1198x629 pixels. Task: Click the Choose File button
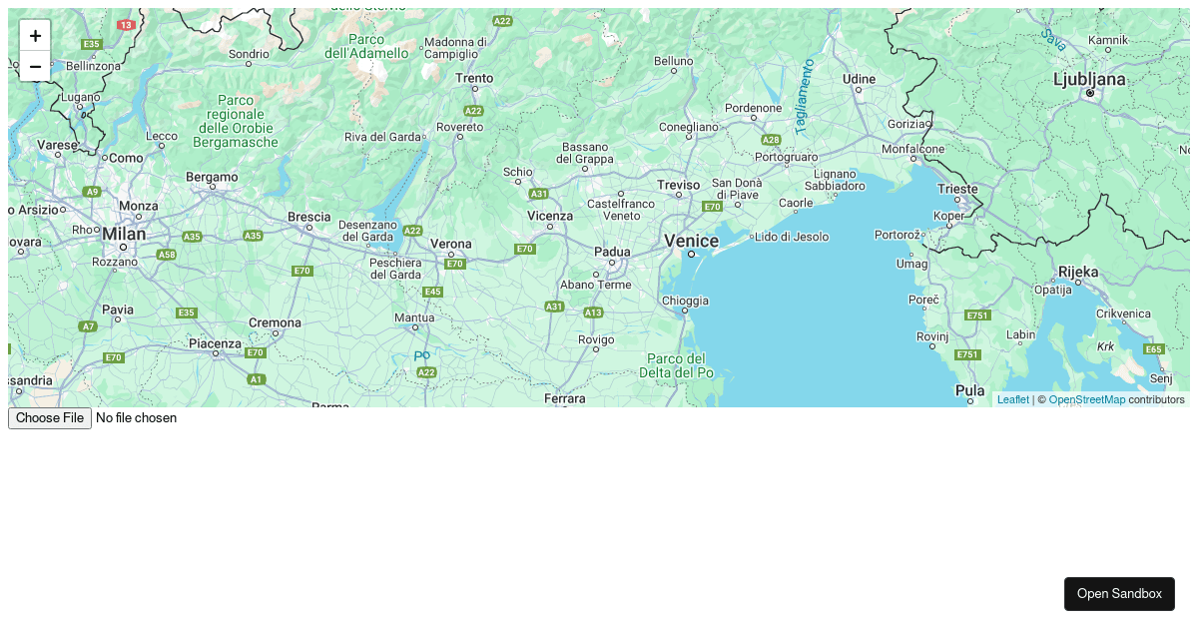point(50,418)
